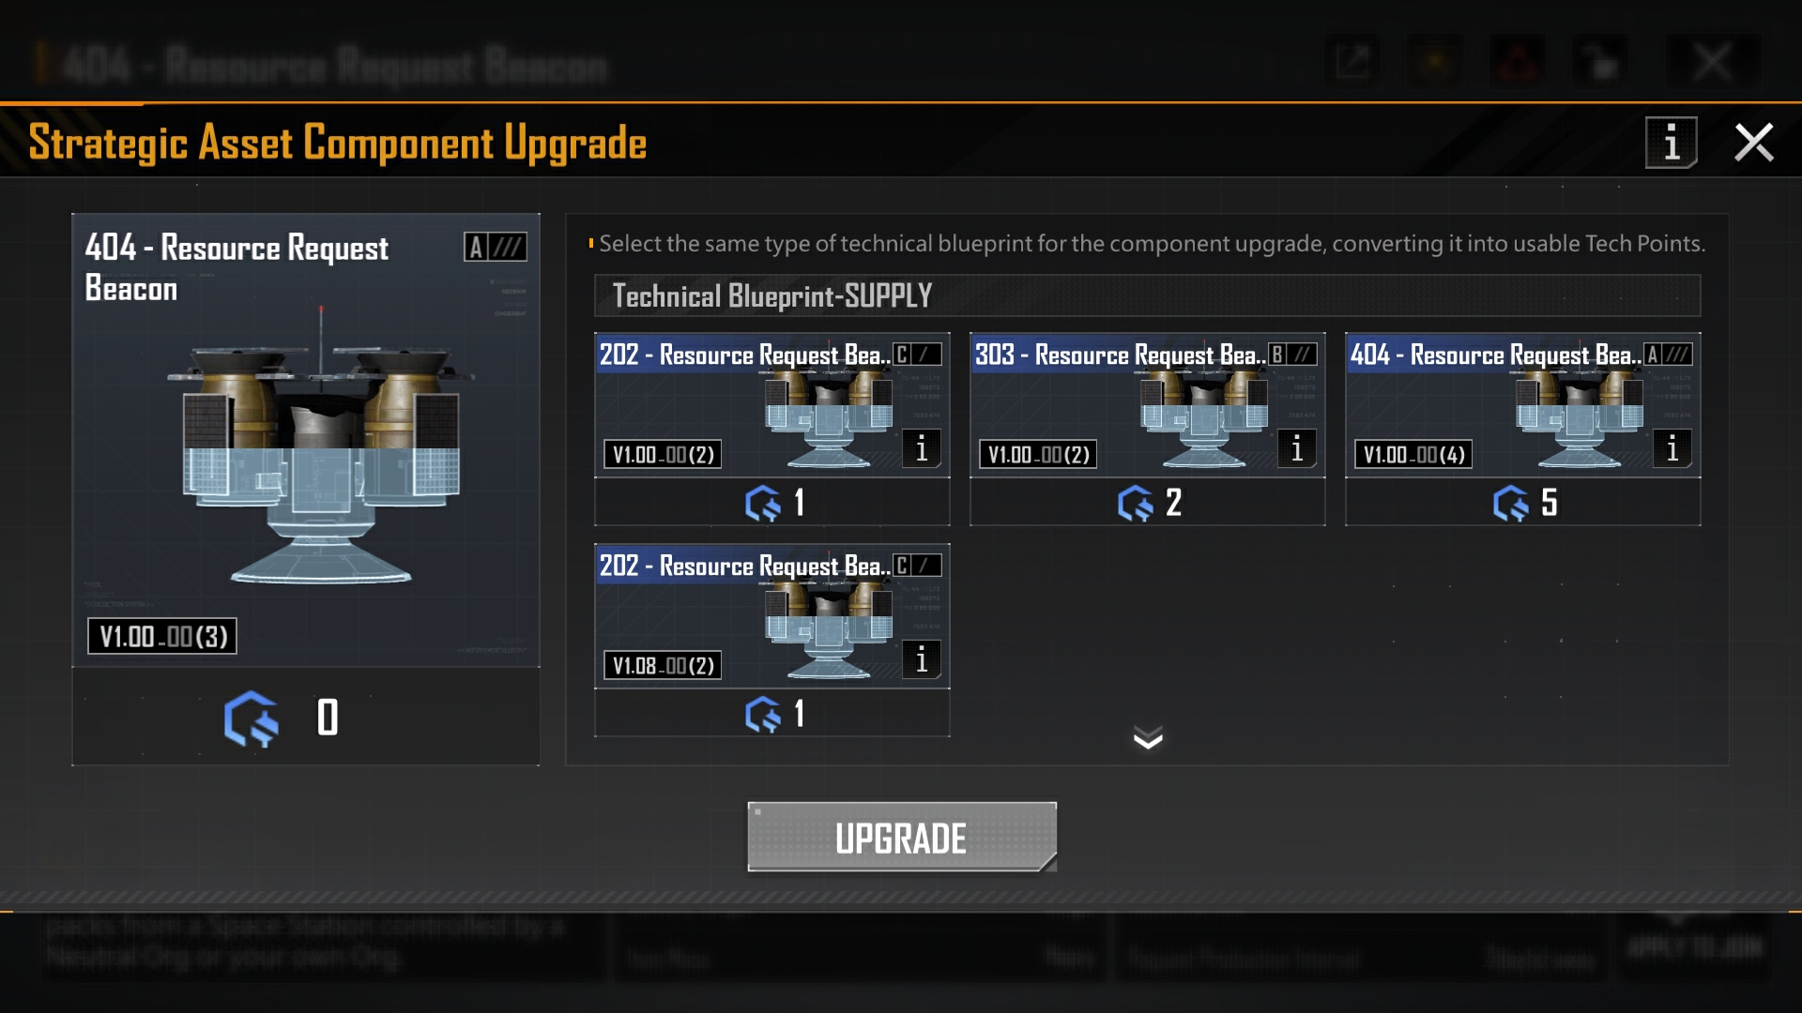
Task: Close the Strategic Asset Component Upgrade dialog
Action: pyautogui.click(x=1753, y=143)
